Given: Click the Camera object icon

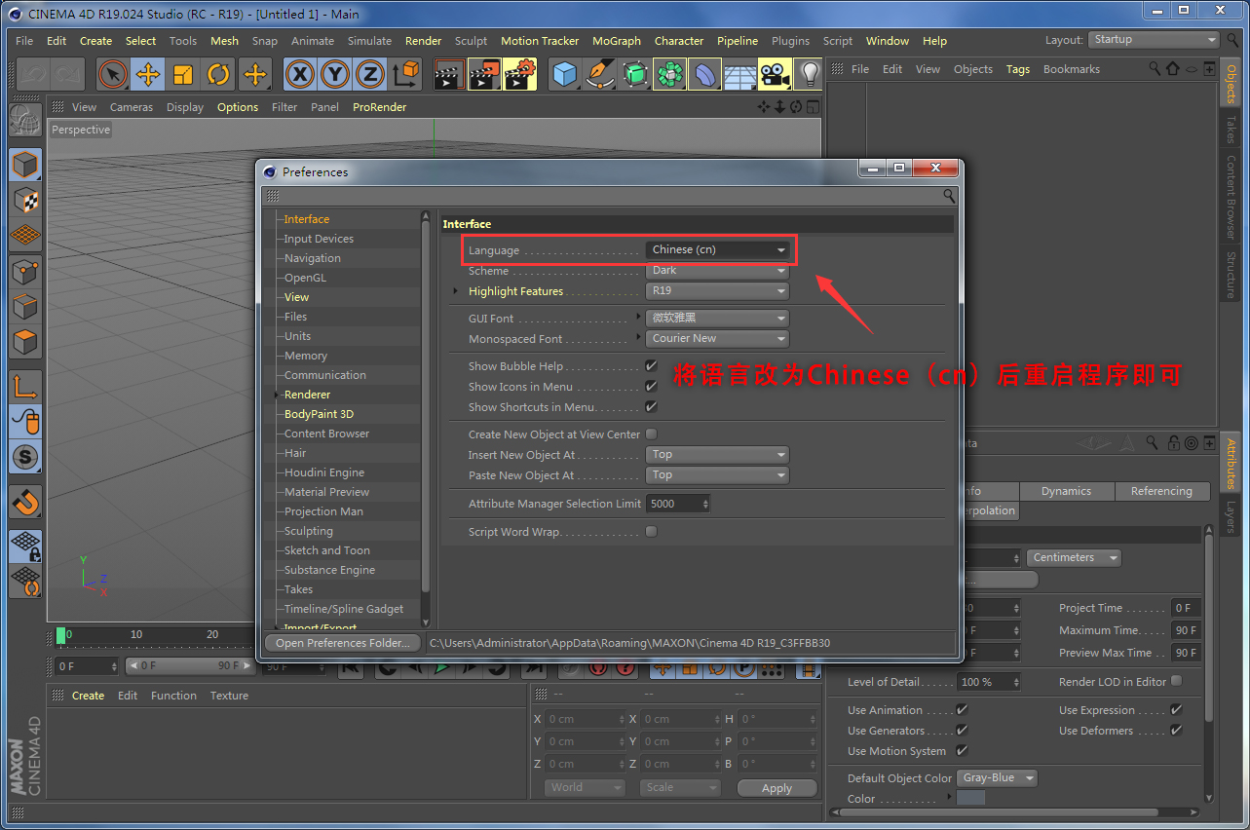Looking at the screenshot, I should pyautogui.click(x=775, y=75).
